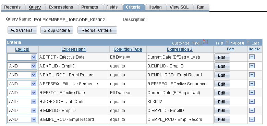Delete the A.EMPLID criteria row

(x=252, y=66)
